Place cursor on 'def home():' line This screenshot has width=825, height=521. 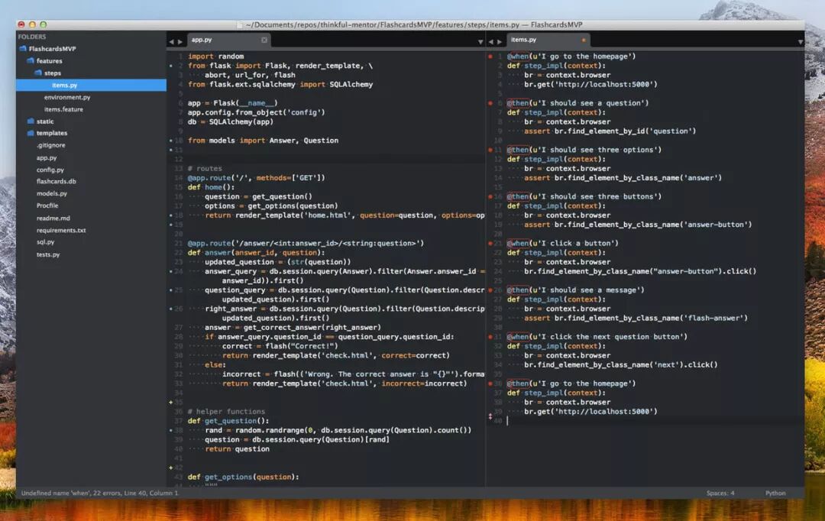point(211,187)
